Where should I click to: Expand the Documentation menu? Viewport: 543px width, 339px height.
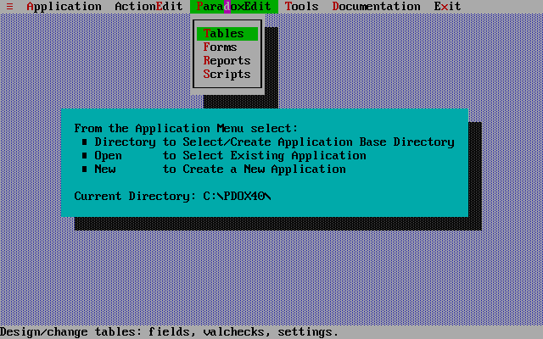click(376, 6)
